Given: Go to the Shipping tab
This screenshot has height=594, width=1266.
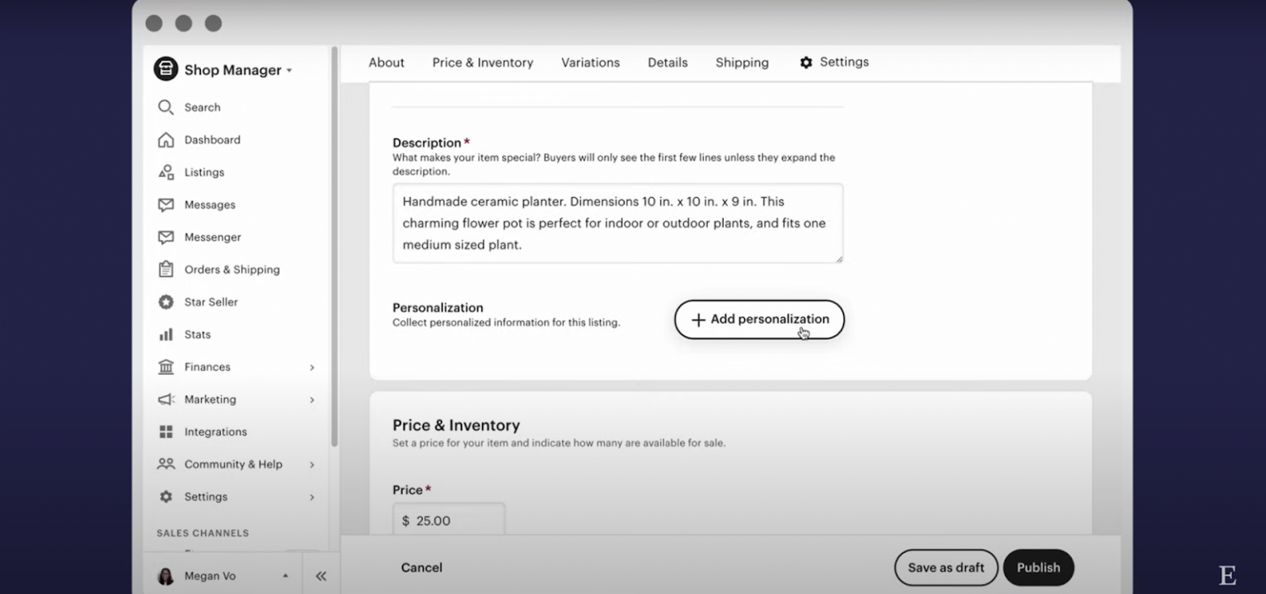Looking at the screenshot, I should coord(742,63).
